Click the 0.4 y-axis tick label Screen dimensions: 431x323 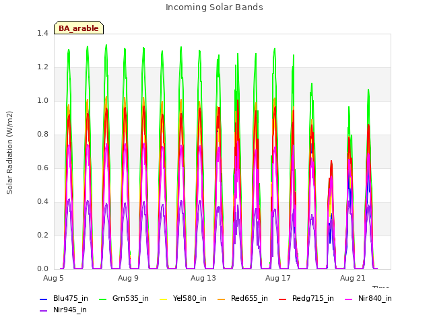click(x=42, y=202)
